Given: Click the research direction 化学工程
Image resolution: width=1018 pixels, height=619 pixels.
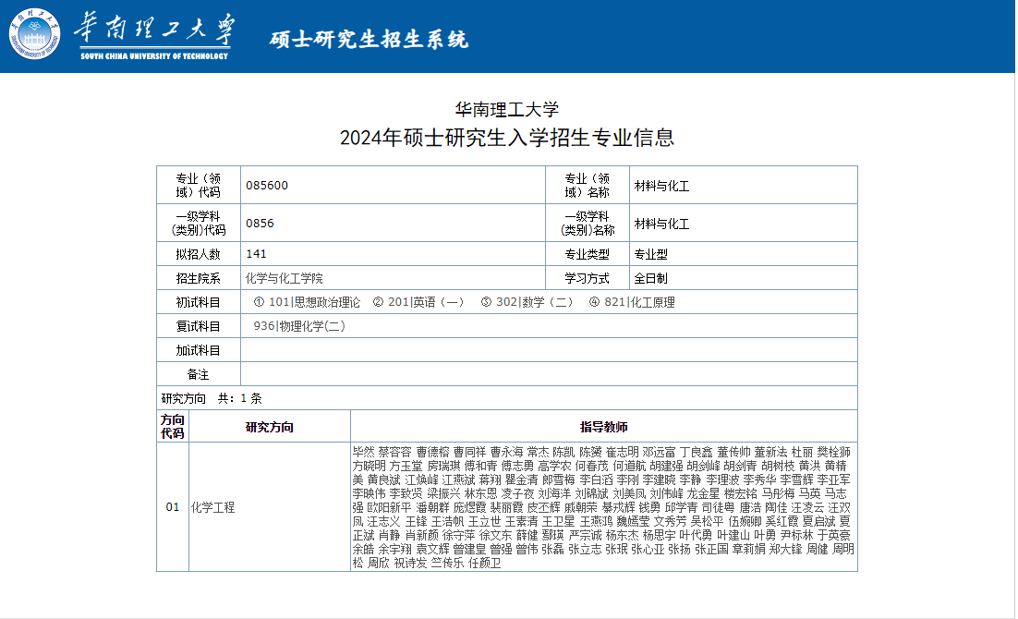Looking at the screenshot, I should tap(212, 507).
